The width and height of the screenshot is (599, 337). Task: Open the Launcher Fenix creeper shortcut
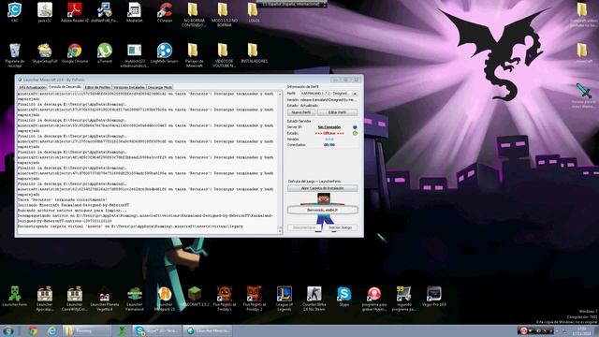15,297
